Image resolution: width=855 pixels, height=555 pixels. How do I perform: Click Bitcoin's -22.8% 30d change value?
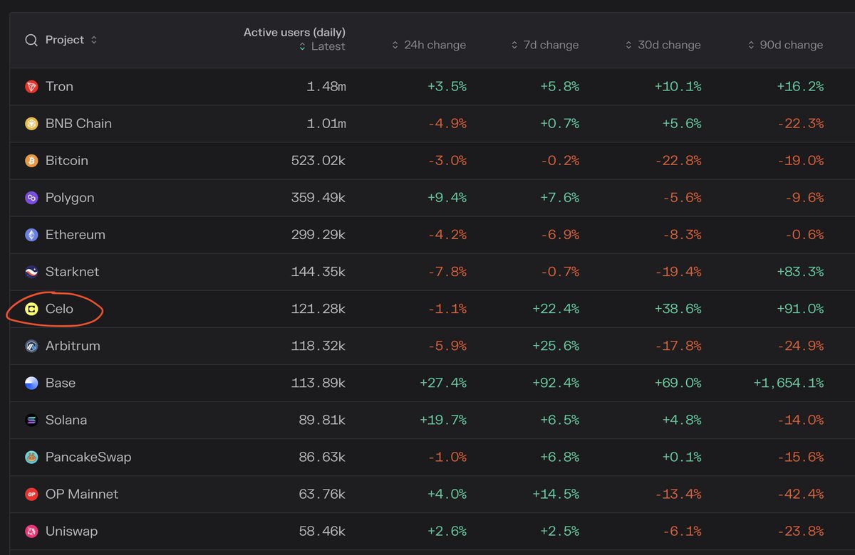677,161
